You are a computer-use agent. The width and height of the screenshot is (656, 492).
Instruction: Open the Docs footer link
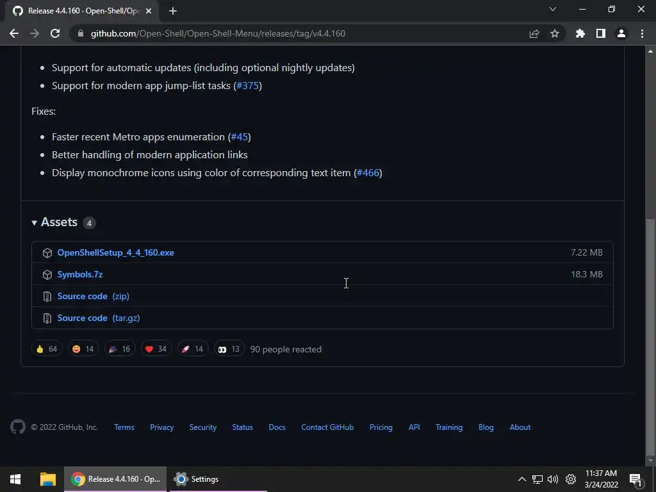point(277,427)
